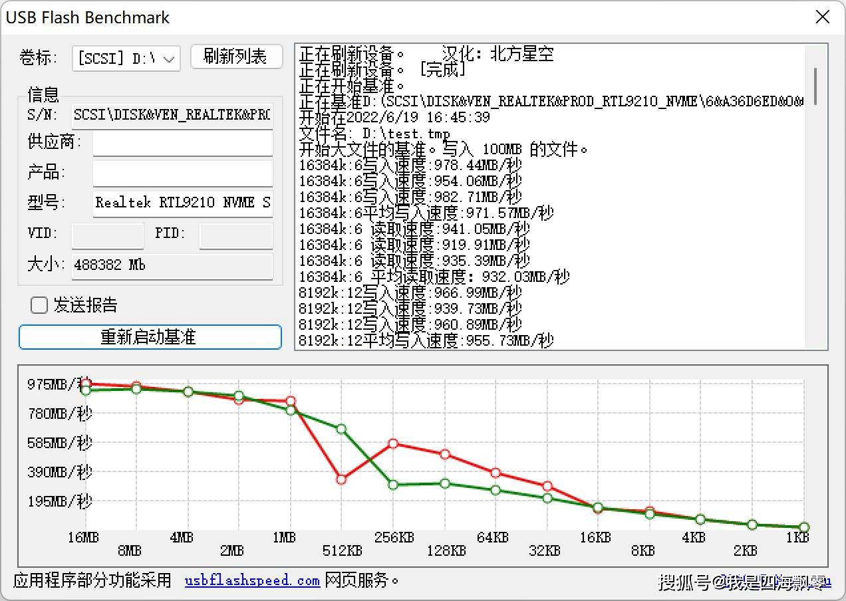This screenshot has width=846, height=601.
Task: Open the usbflashspeed.com link
Action: pyautogui.click(x=252, y=580)
